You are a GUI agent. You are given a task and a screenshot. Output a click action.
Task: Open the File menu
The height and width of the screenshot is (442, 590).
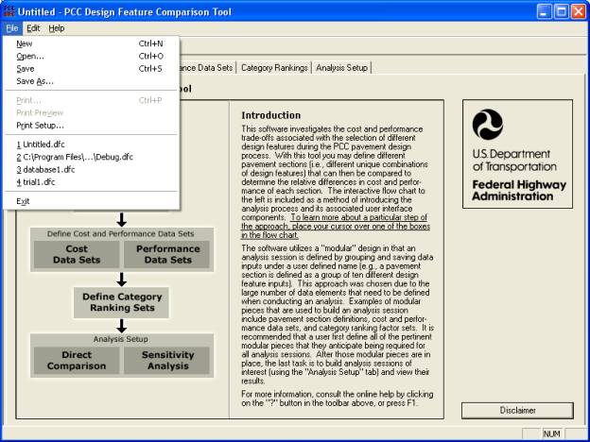pos(12,28)
